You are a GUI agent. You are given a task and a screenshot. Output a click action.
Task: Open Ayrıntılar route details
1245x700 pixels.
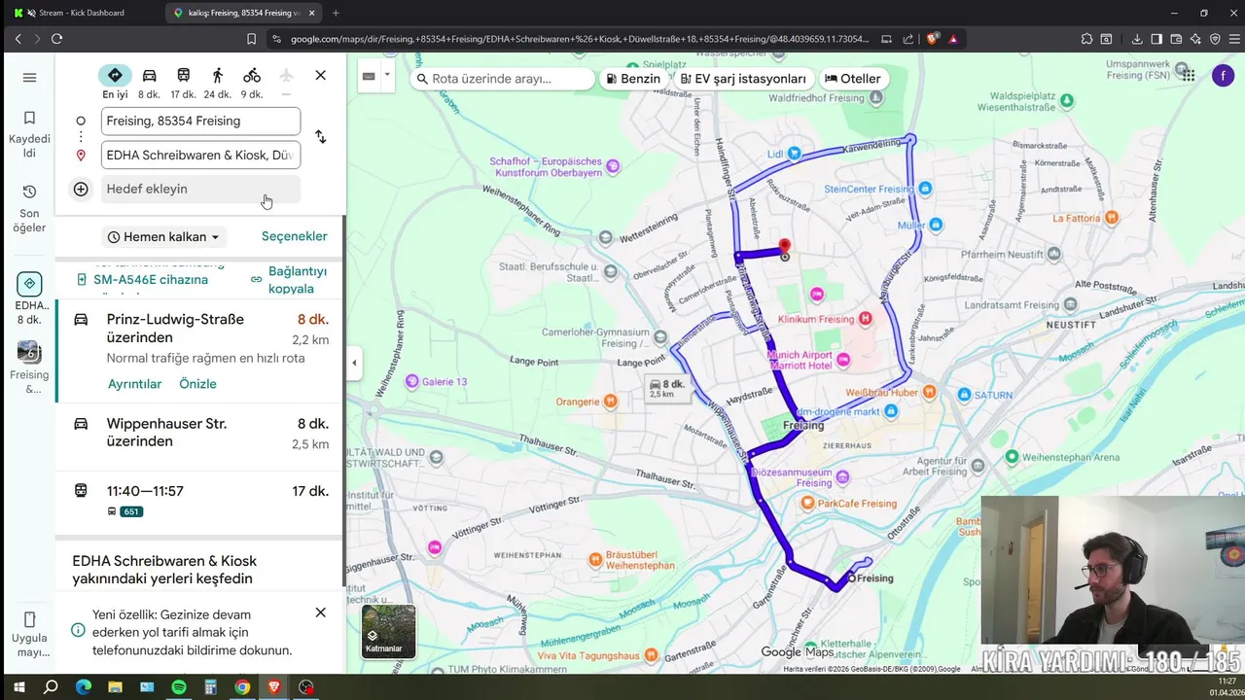[134, 384]
